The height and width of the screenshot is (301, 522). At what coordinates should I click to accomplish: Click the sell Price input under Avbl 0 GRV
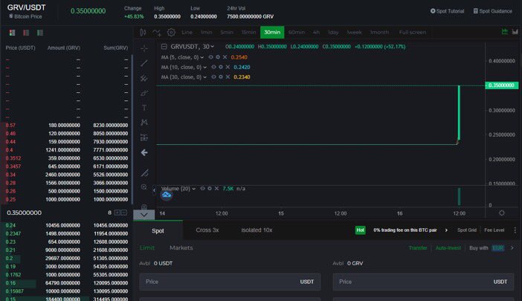(x=423, y=282)
